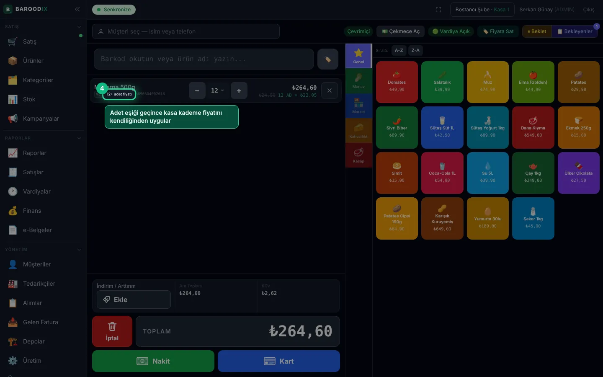Collapse the SATIŞ sidebar section
603x377 pixels.
pos(79,27)
